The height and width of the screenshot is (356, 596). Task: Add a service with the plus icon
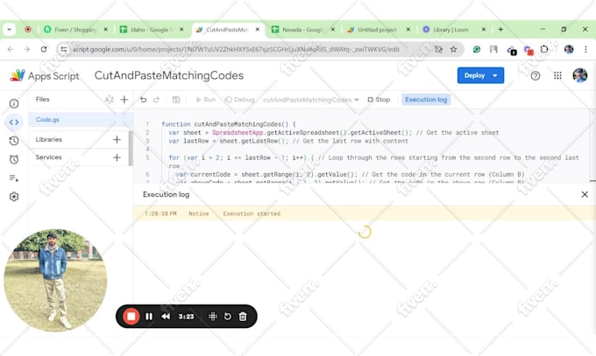(x=117, y=157)
